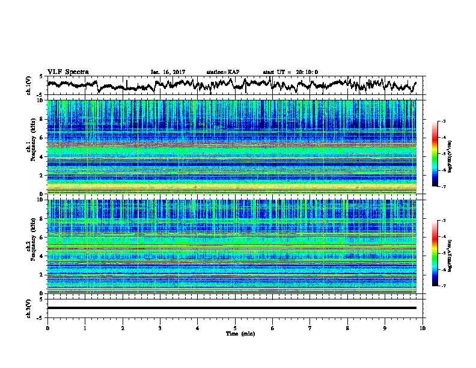Click inside the ch.2 spectrogram plot
Viewport: 476px width, 368px height.
(232, 247)
